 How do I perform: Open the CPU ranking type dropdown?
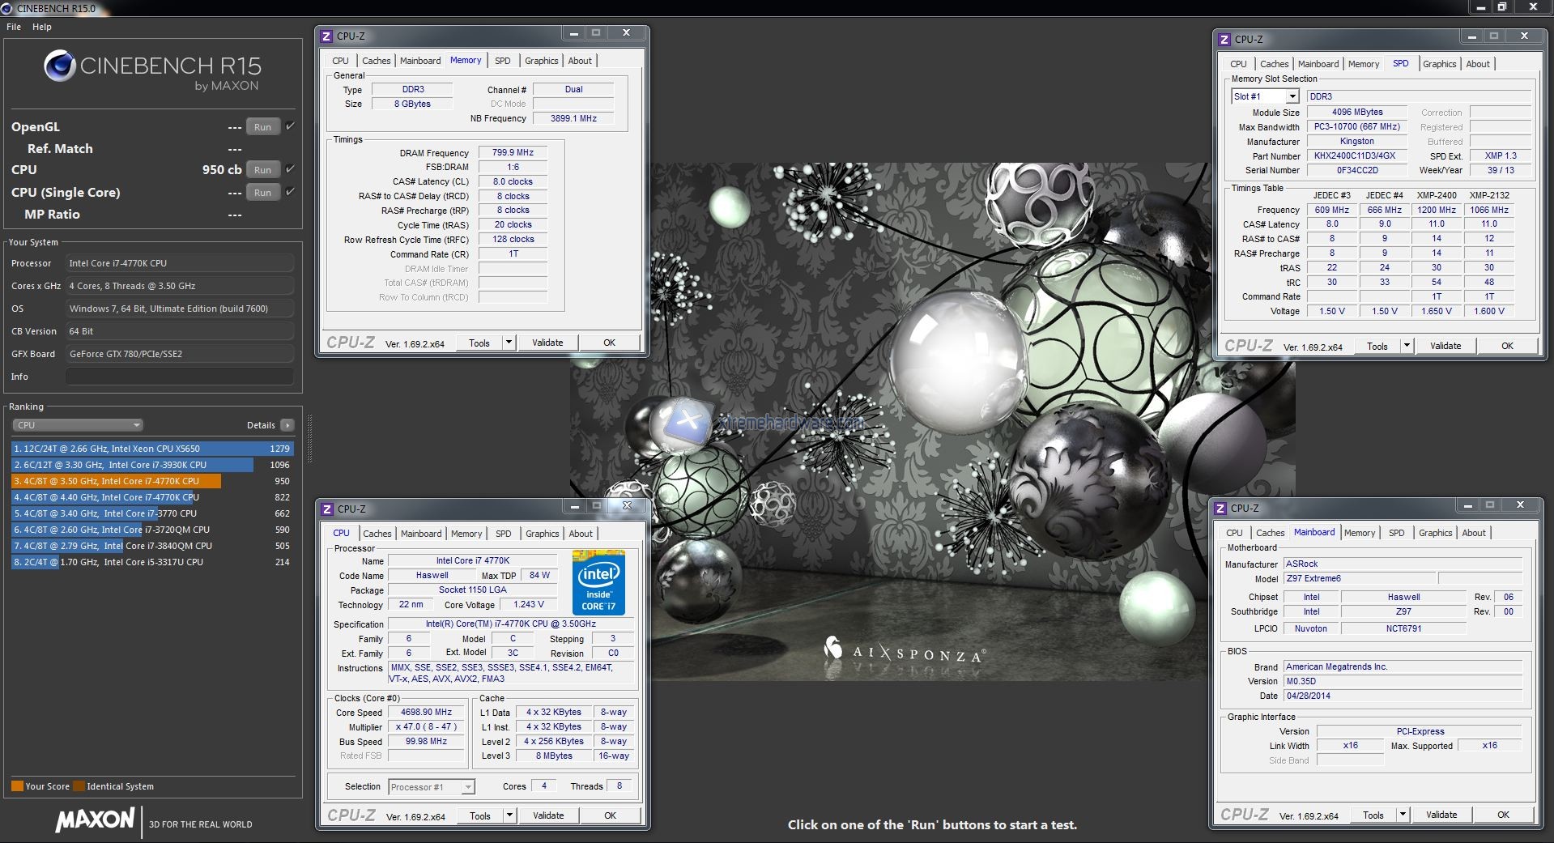pos(78,425)
